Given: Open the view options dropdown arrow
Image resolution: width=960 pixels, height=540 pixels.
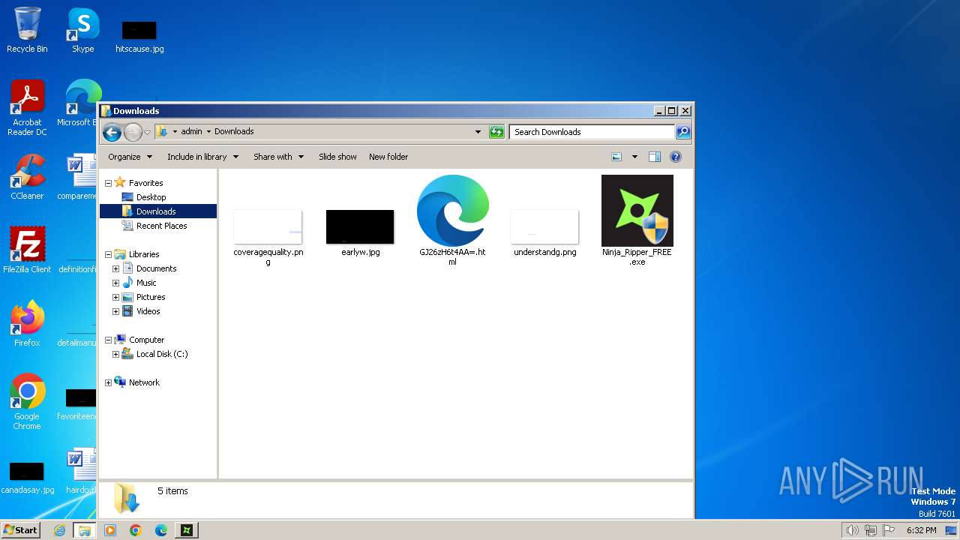Looking at the screenshot, I should pos(634,157).
